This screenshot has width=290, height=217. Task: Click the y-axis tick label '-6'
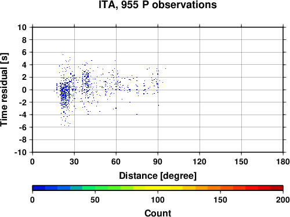point(23,127)
